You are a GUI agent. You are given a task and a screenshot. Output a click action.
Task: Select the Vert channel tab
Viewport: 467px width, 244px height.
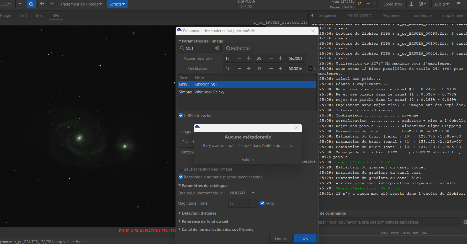(x=24, y=15)
